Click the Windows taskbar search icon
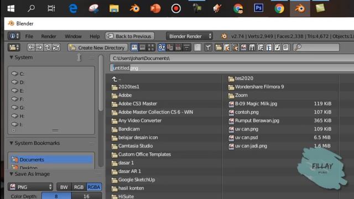The image size is (354, 199). 31,9
